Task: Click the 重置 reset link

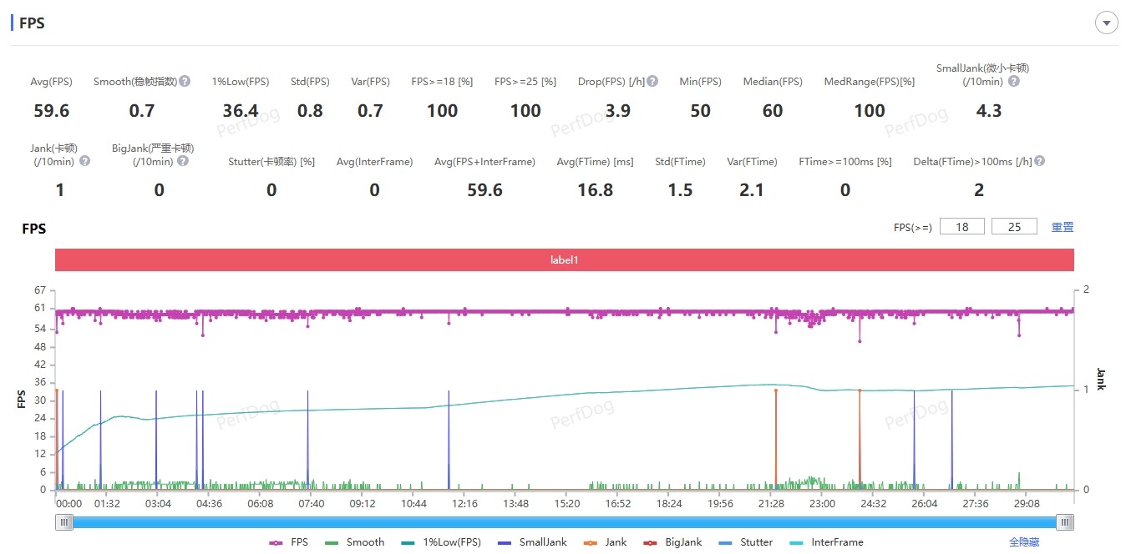Action: 1062,227
